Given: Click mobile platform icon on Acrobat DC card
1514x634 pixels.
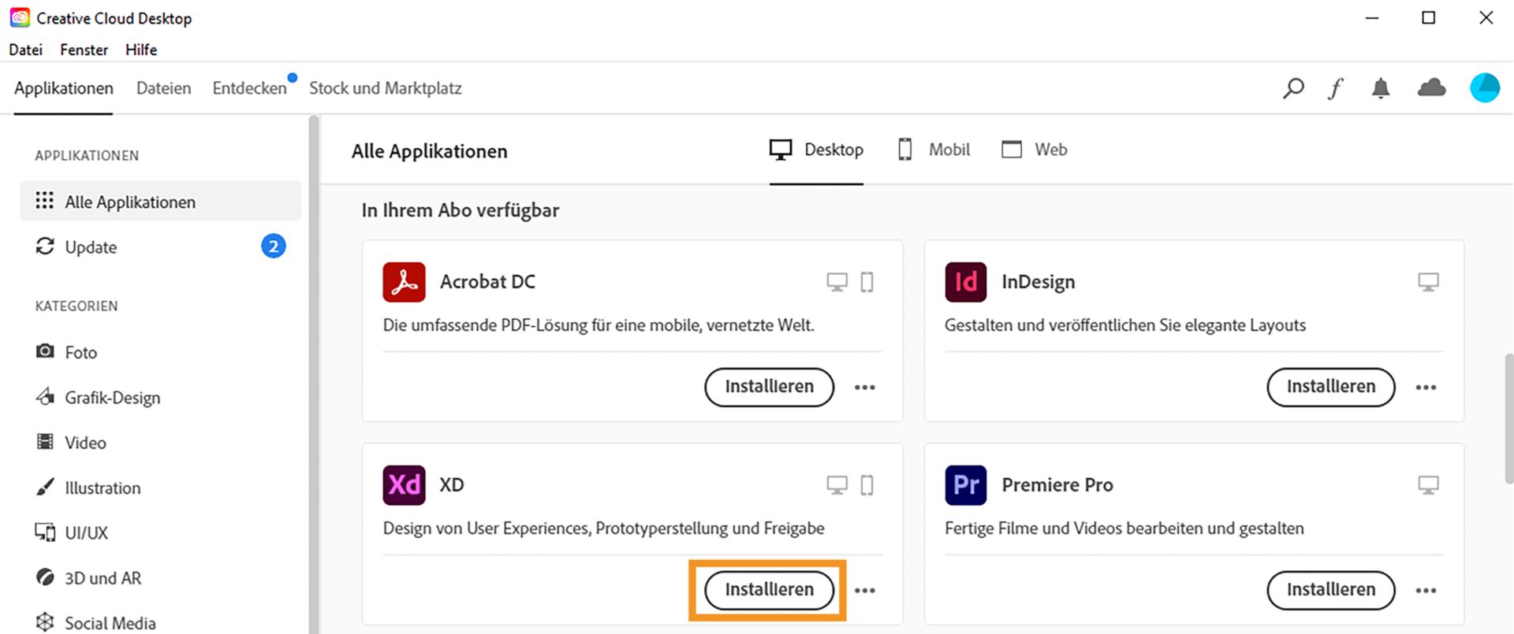Looking at the screenshot, I should pyautogui.click(x=867, y=282).
